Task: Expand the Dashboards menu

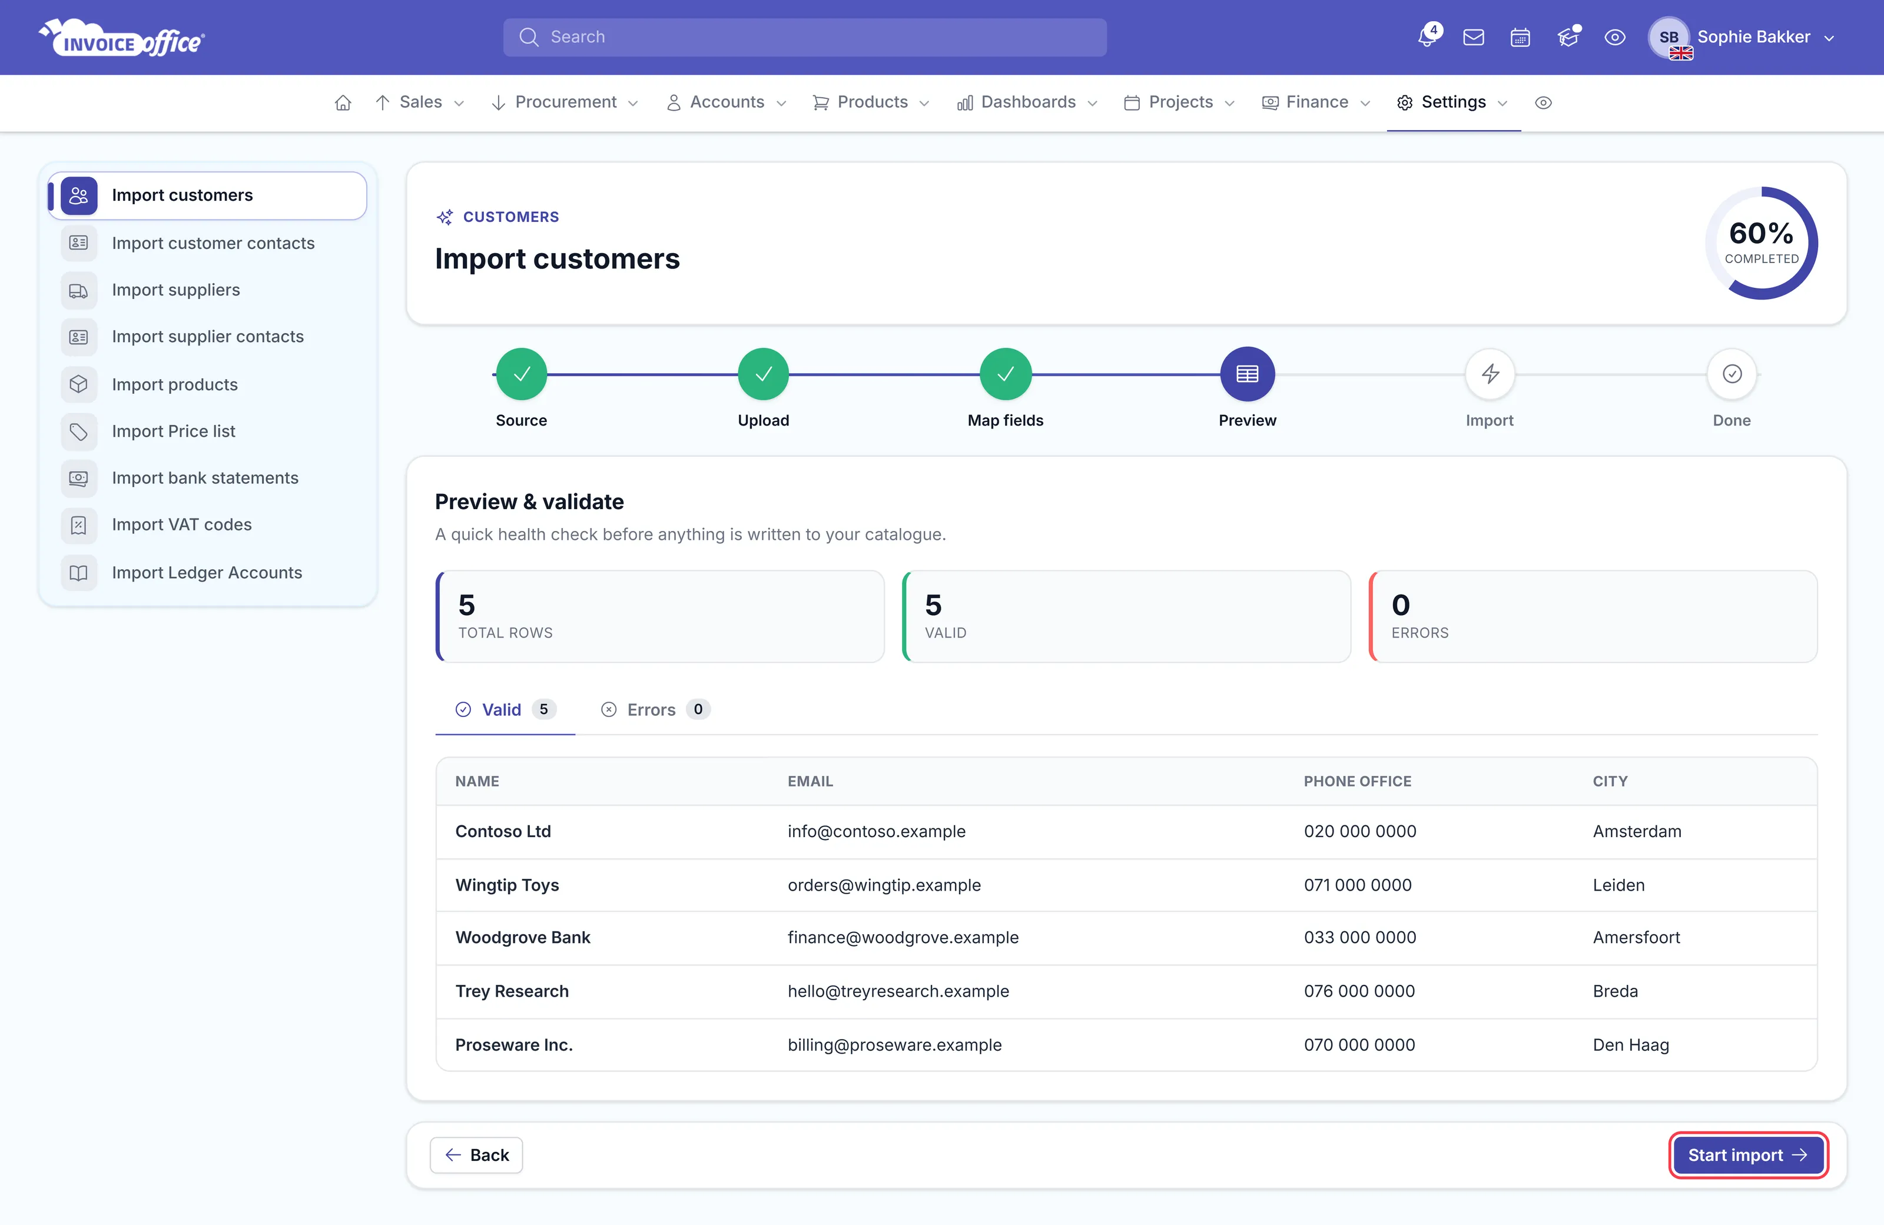Action: pos(1027,103)
